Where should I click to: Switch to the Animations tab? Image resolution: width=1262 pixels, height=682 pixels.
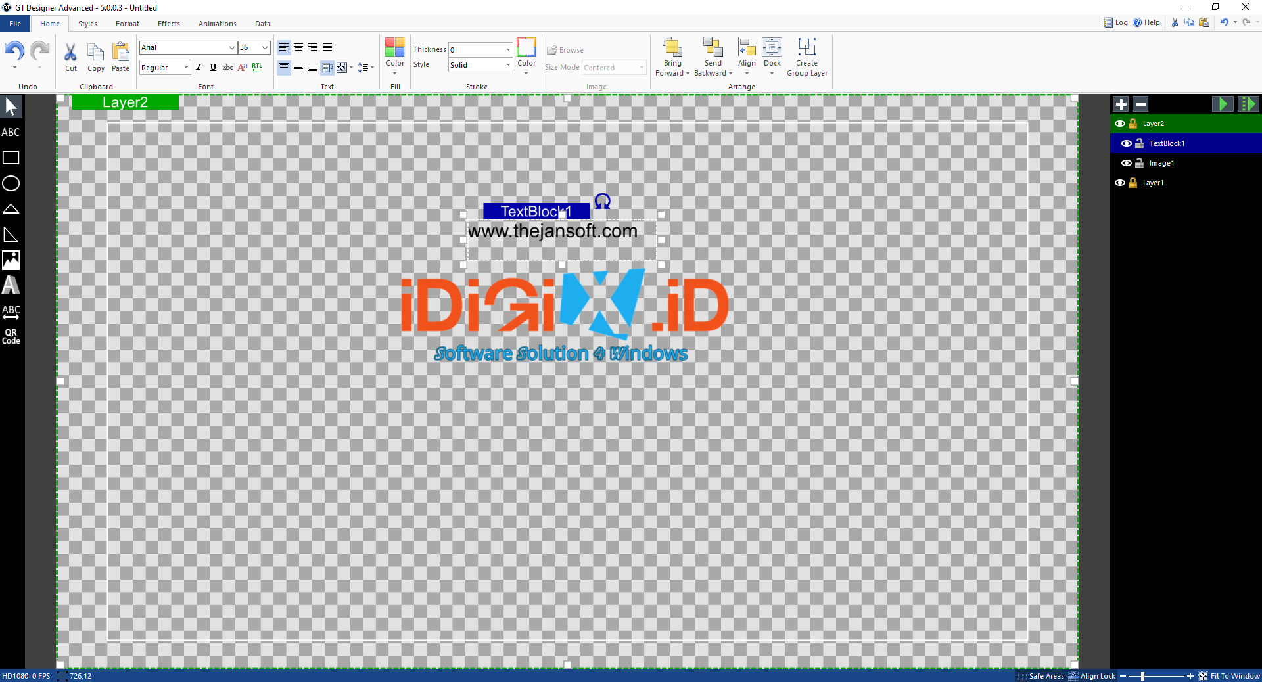coord(218,24)
